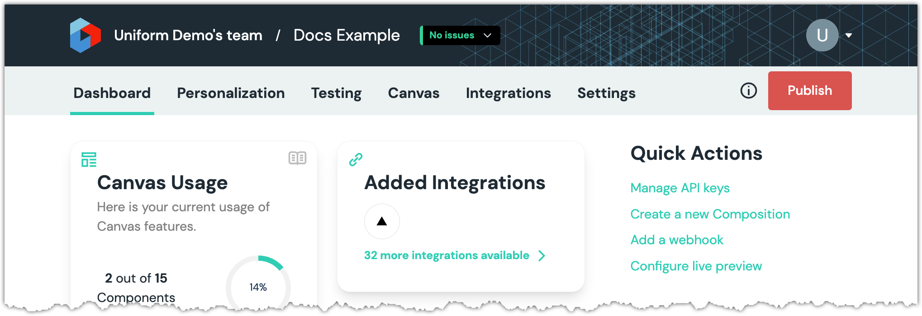Select Add a webhook link
The width and height of the screenshot is (922, 316).
pos(677,240)
